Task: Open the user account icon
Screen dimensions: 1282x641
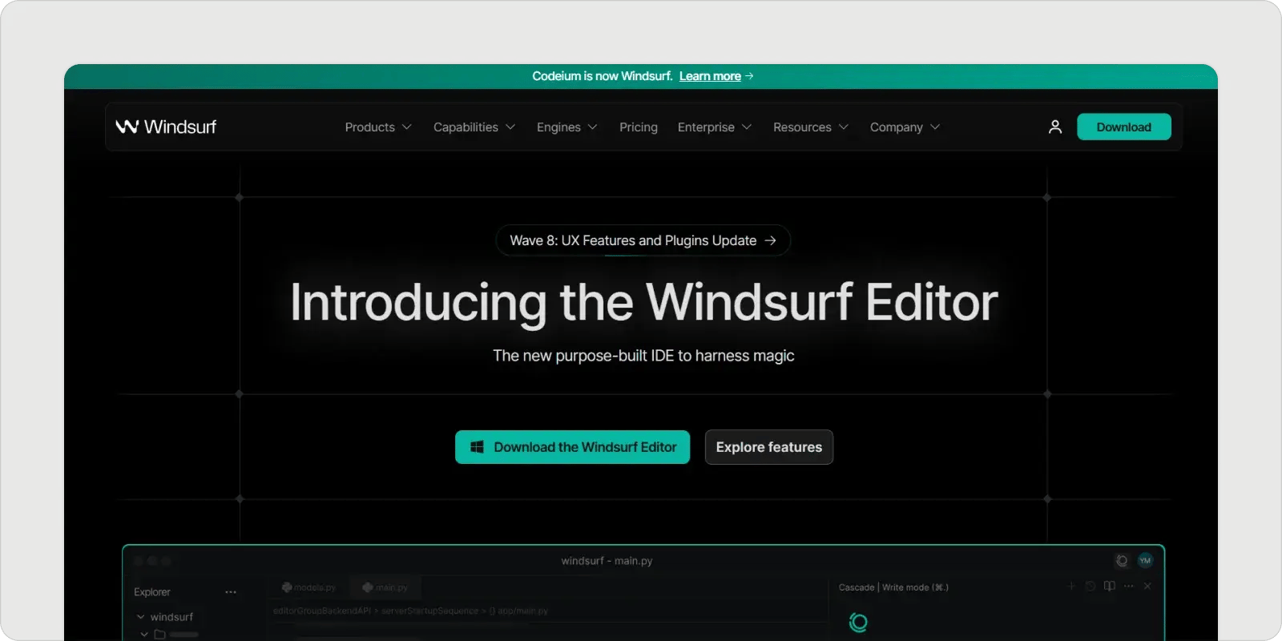Action: click(1055, 127)
